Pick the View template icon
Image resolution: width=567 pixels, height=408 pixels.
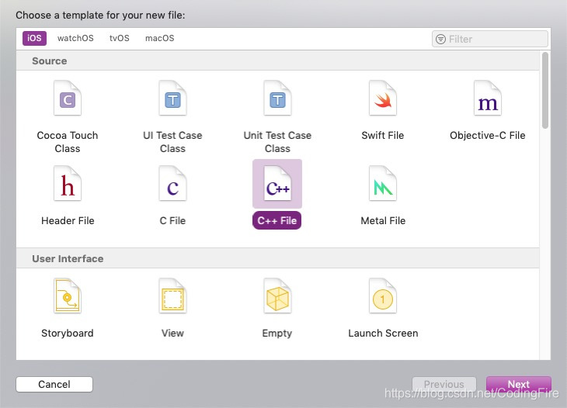click(x=172, y=296)
